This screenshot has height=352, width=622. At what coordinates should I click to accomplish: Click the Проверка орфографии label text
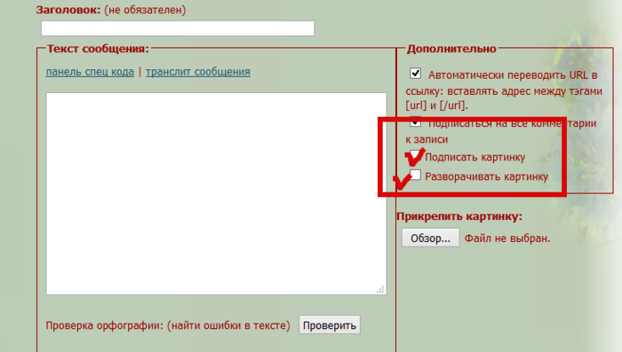168,325
